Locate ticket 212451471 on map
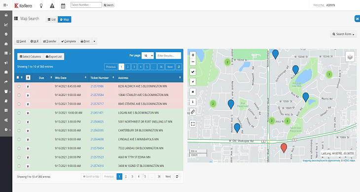Image resolution: width=360 pixels, height=192 pixels. 28,113
